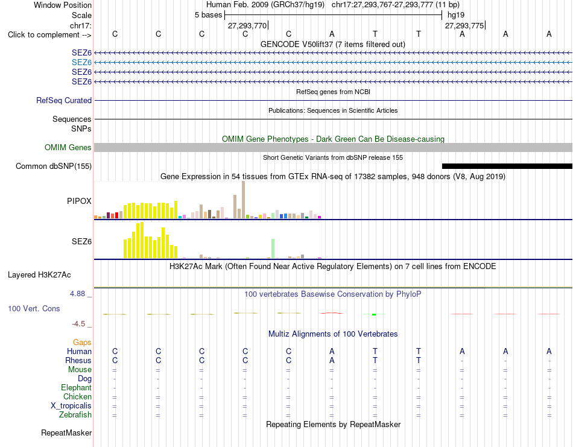
Task: Click the "Dog" species label
Action: pyautogui.click(x=84, y=379)
